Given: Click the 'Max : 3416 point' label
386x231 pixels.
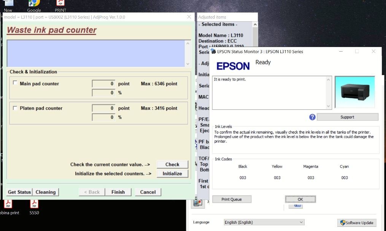Looking at the screenshot, I should pos(159,108).
